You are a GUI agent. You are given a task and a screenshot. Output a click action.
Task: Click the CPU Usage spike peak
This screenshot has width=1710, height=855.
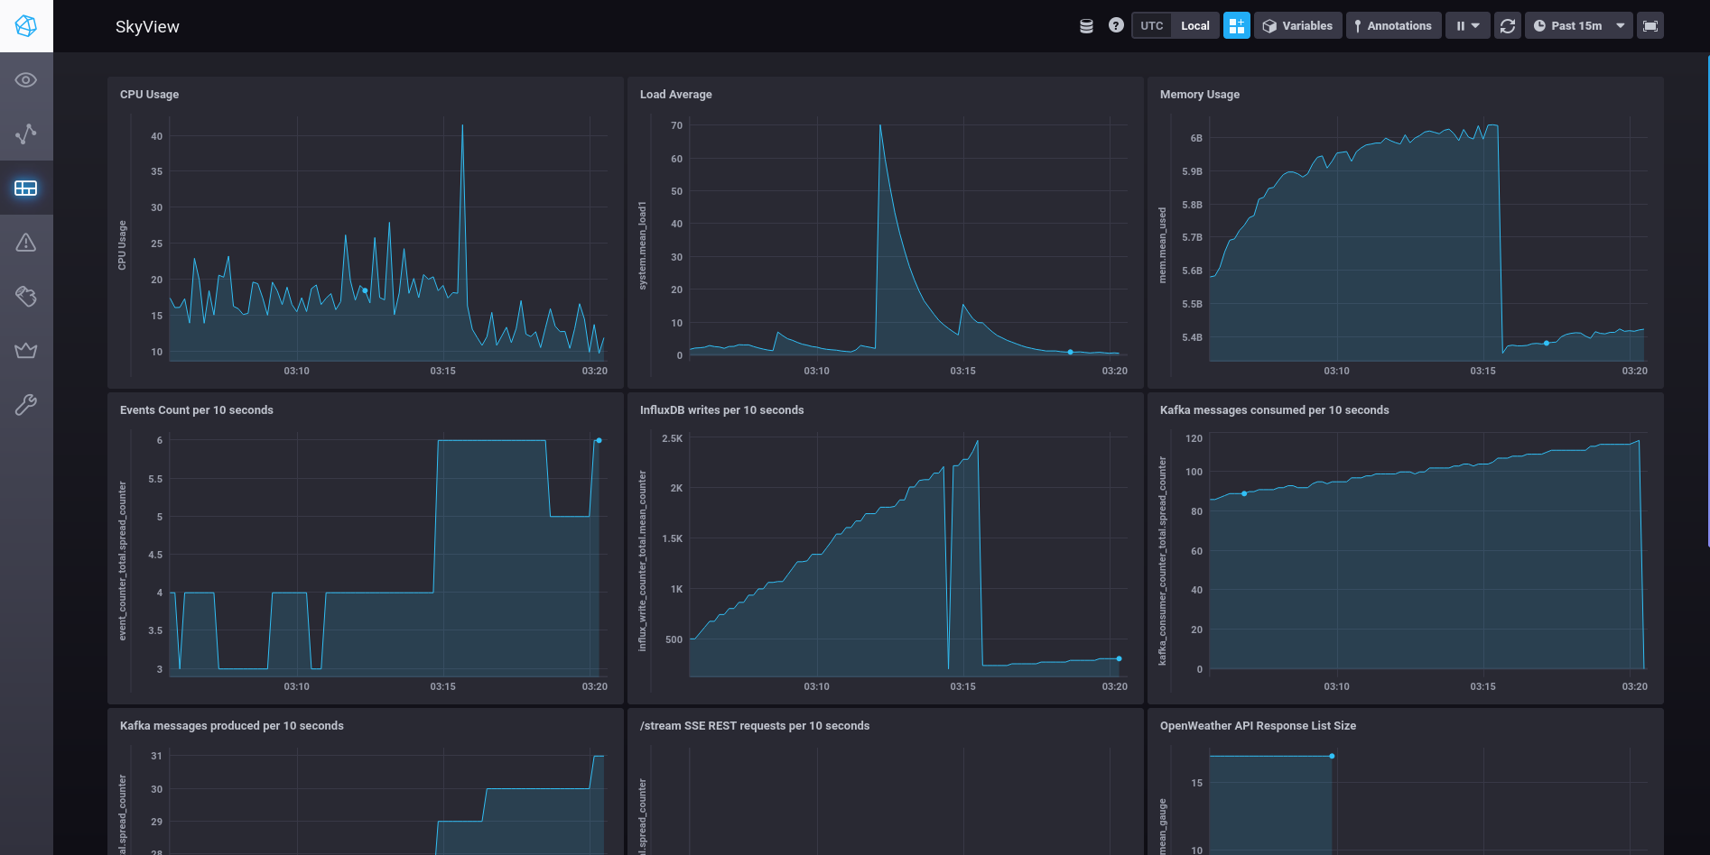coord(462,125)
